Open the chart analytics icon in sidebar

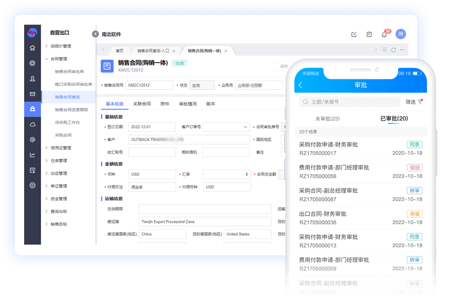pos(33,155)
